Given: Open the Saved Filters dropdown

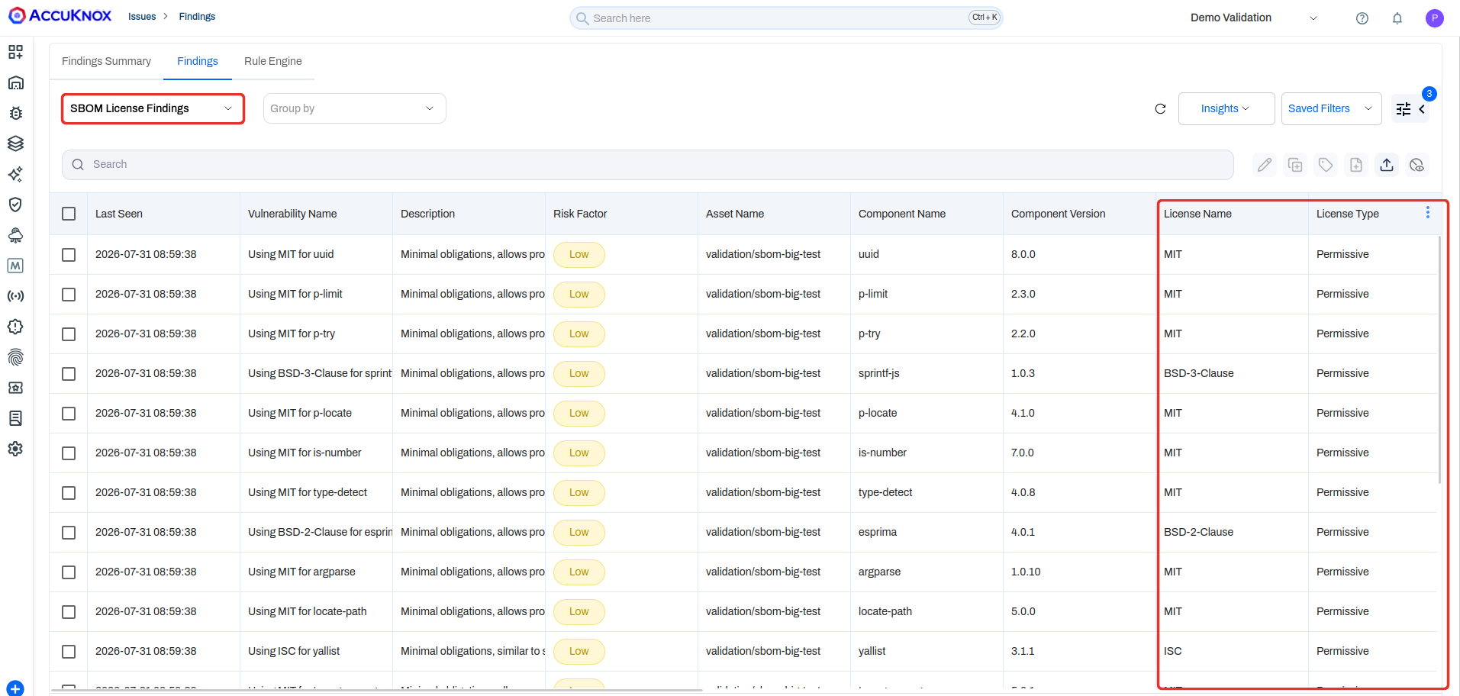Looking at the screenshot, I should click(1331, 108).
